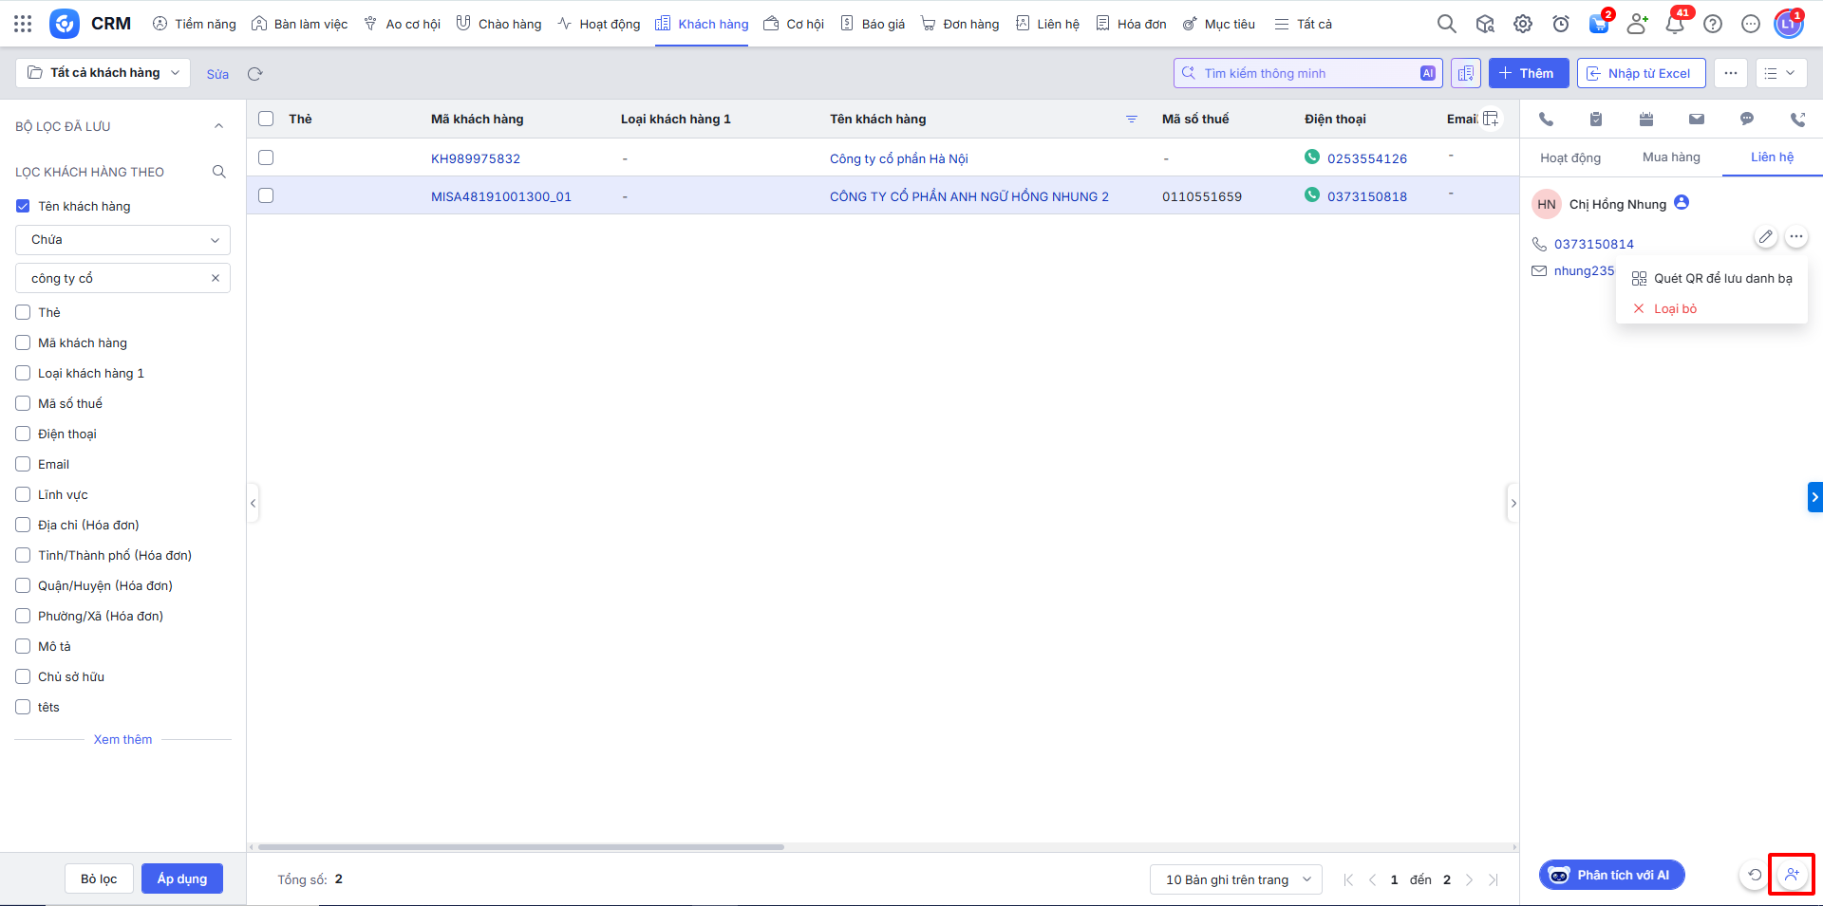Click the settings gear icon in header

[x=1523, y=25]
